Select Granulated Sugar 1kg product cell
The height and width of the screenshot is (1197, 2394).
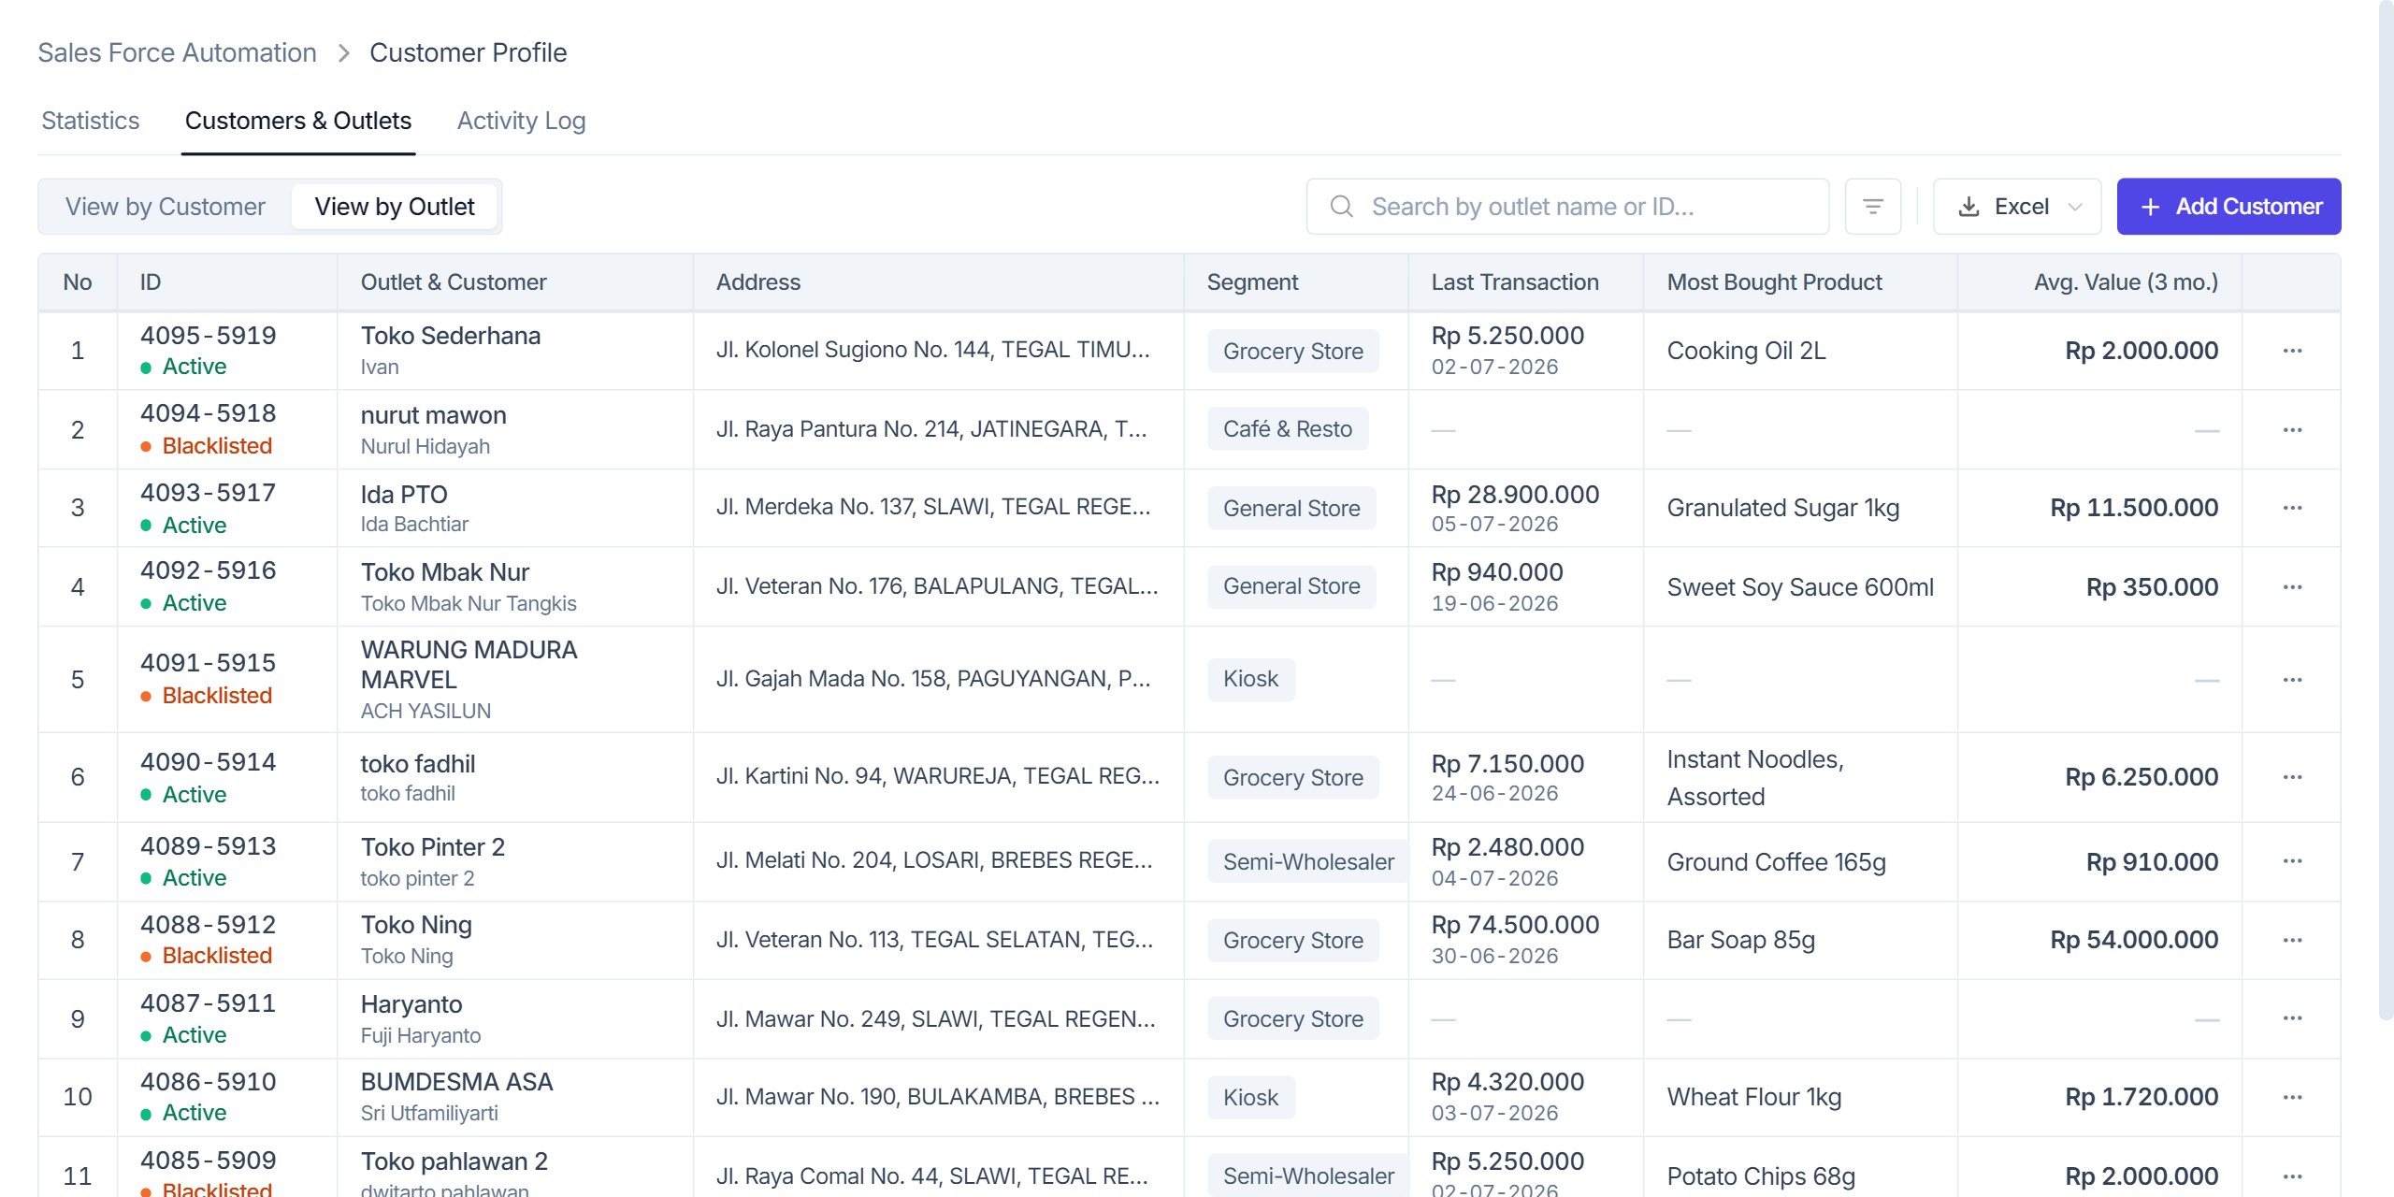[1783, 508]
